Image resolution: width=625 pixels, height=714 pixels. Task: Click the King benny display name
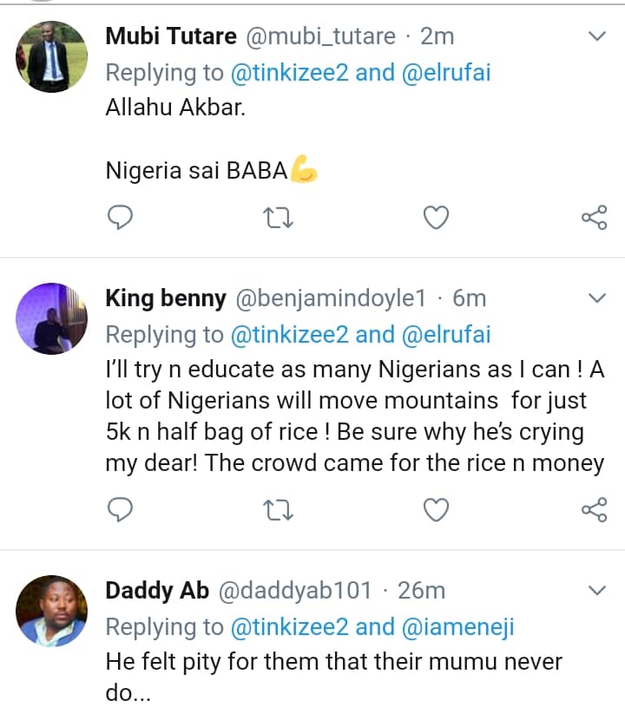click(x=165, y=298)
